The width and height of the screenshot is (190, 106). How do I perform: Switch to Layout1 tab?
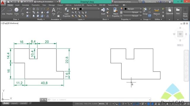click(15, 103)
